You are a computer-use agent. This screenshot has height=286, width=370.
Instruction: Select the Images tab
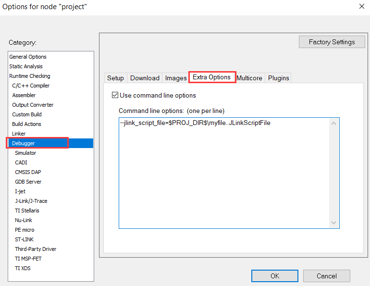(175, 78)
